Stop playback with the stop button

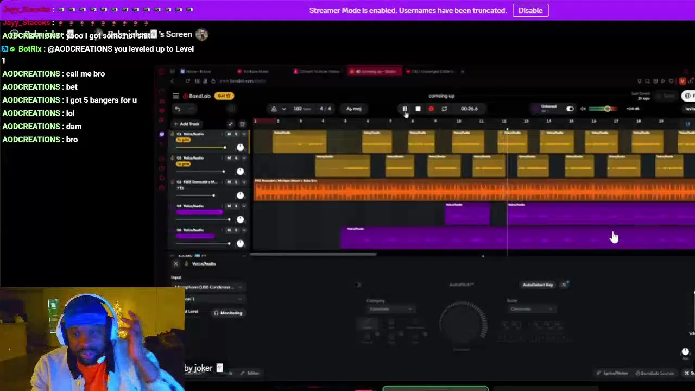(x=418, y=109)
